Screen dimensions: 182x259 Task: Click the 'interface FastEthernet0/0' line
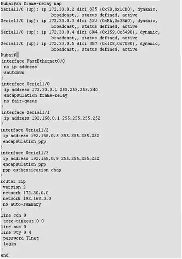pos(33,61)
